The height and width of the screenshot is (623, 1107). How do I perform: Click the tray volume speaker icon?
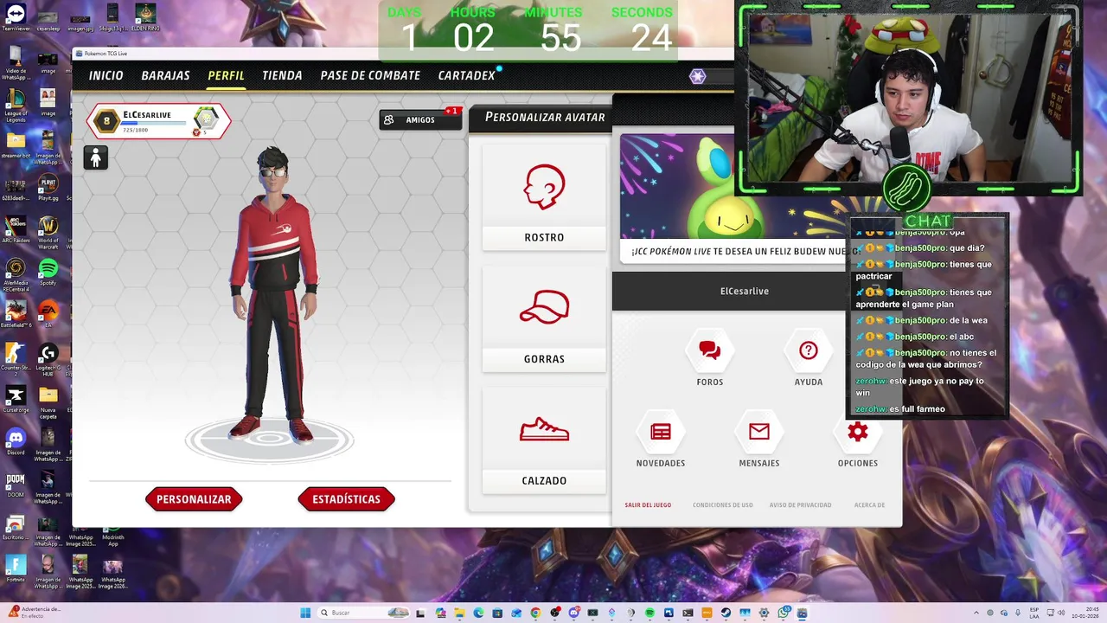1061,613
